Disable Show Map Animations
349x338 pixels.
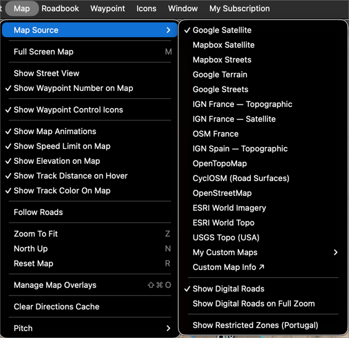[x=90, y=132]
